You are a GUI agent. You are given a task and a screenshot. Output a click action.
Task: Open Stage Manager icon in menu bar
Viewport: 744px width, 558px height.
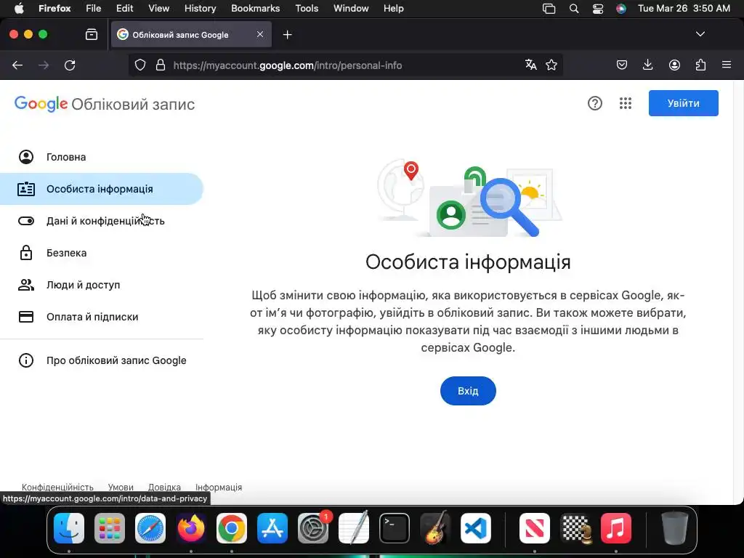click(549, 9)
